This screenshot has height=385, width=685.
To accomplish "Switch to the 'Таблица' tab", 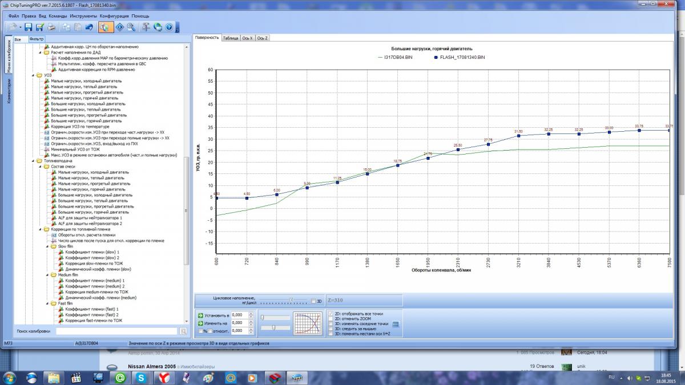I will 231,38.
